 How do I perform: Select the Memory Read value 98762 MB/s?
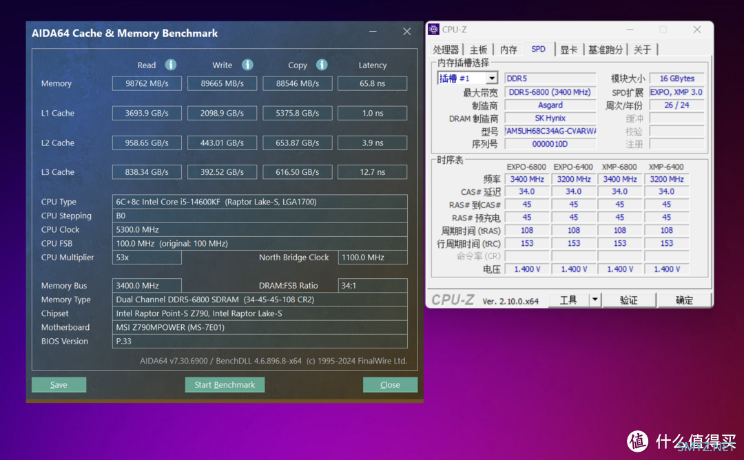click(x=147, y=83)
